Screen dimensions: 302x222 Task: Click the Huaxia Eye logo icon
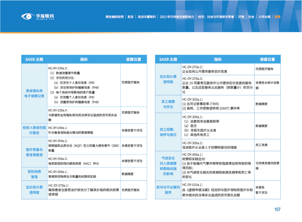tap(27, 16)
